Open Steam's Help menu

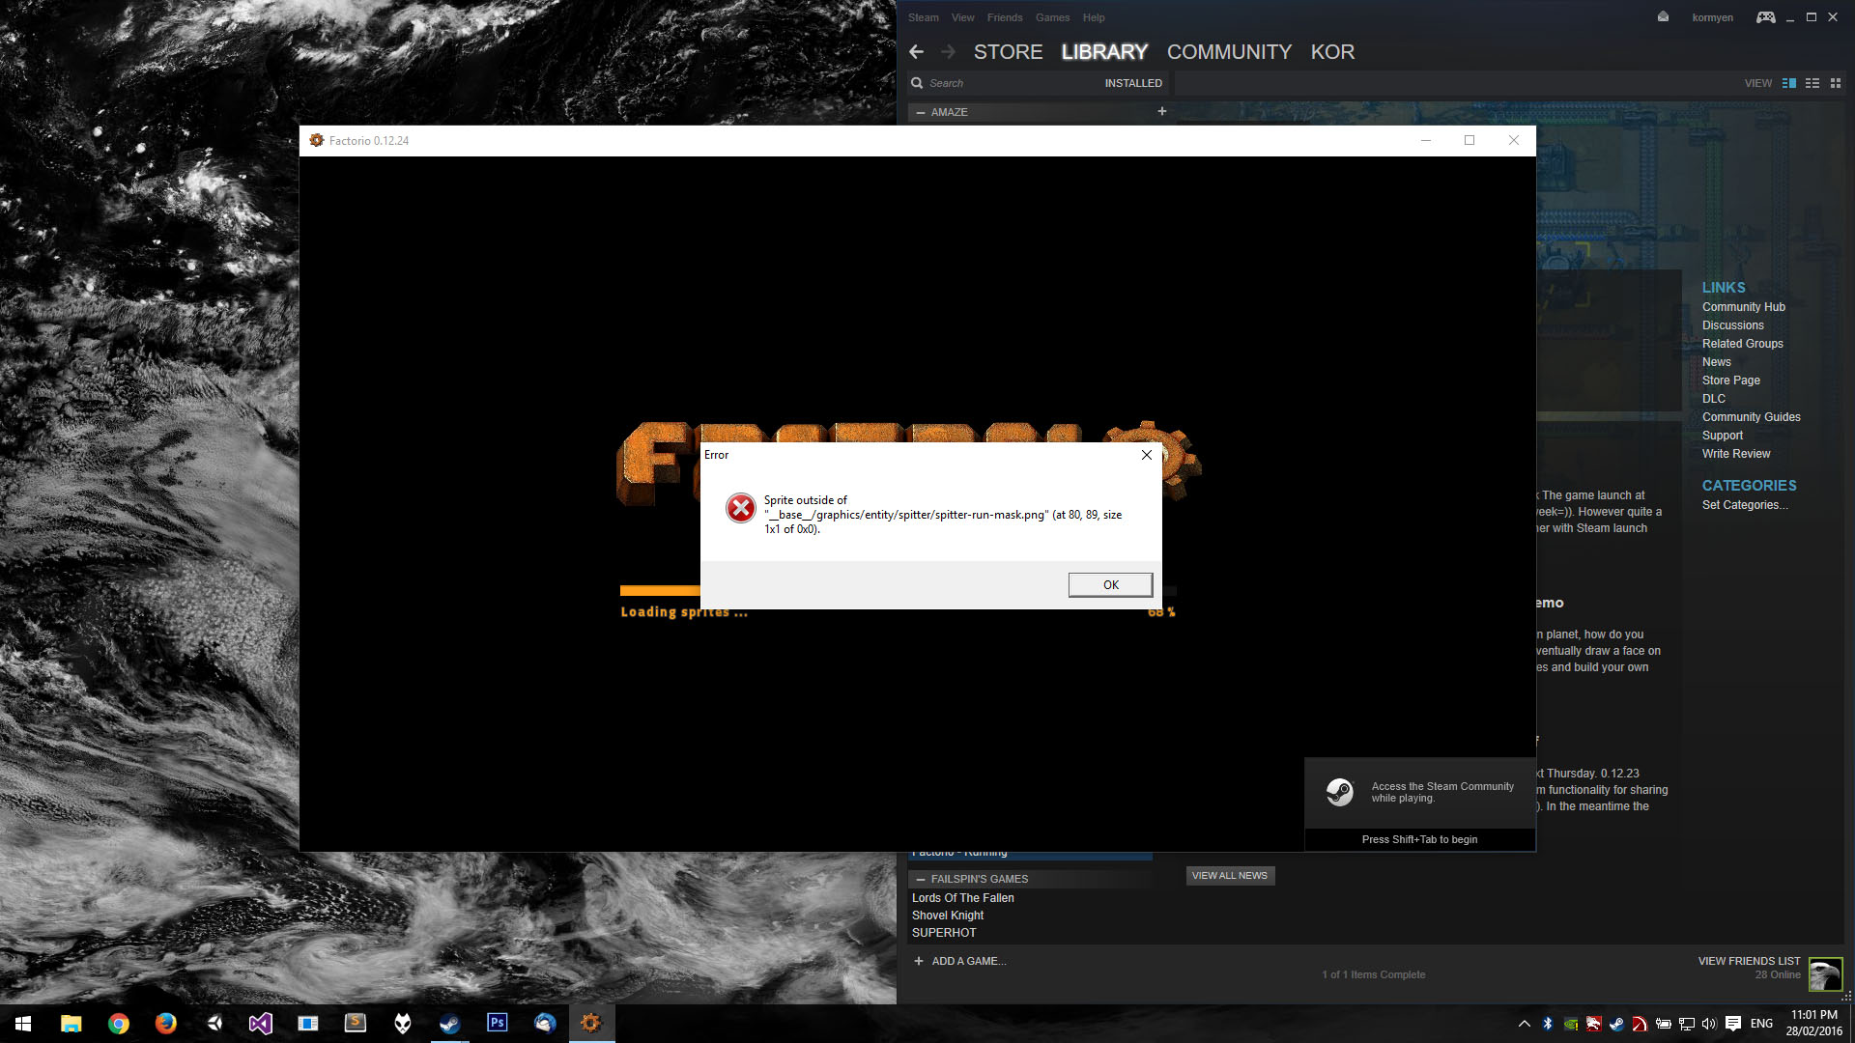pos(1094,17)
